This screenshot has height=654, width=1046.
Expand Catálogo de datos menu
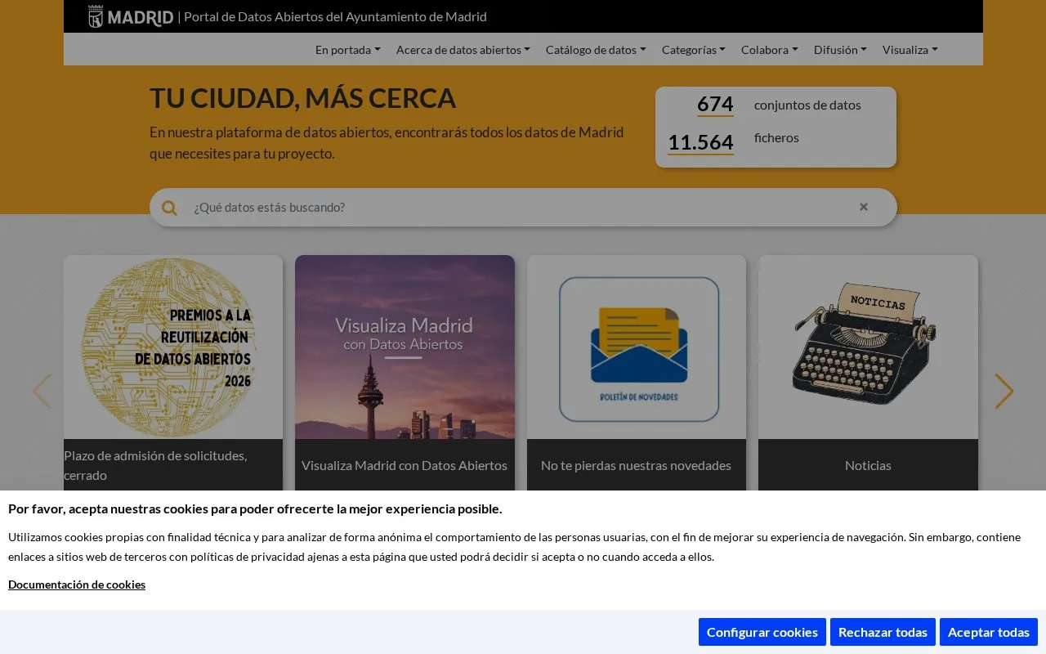tap(596, 50)
